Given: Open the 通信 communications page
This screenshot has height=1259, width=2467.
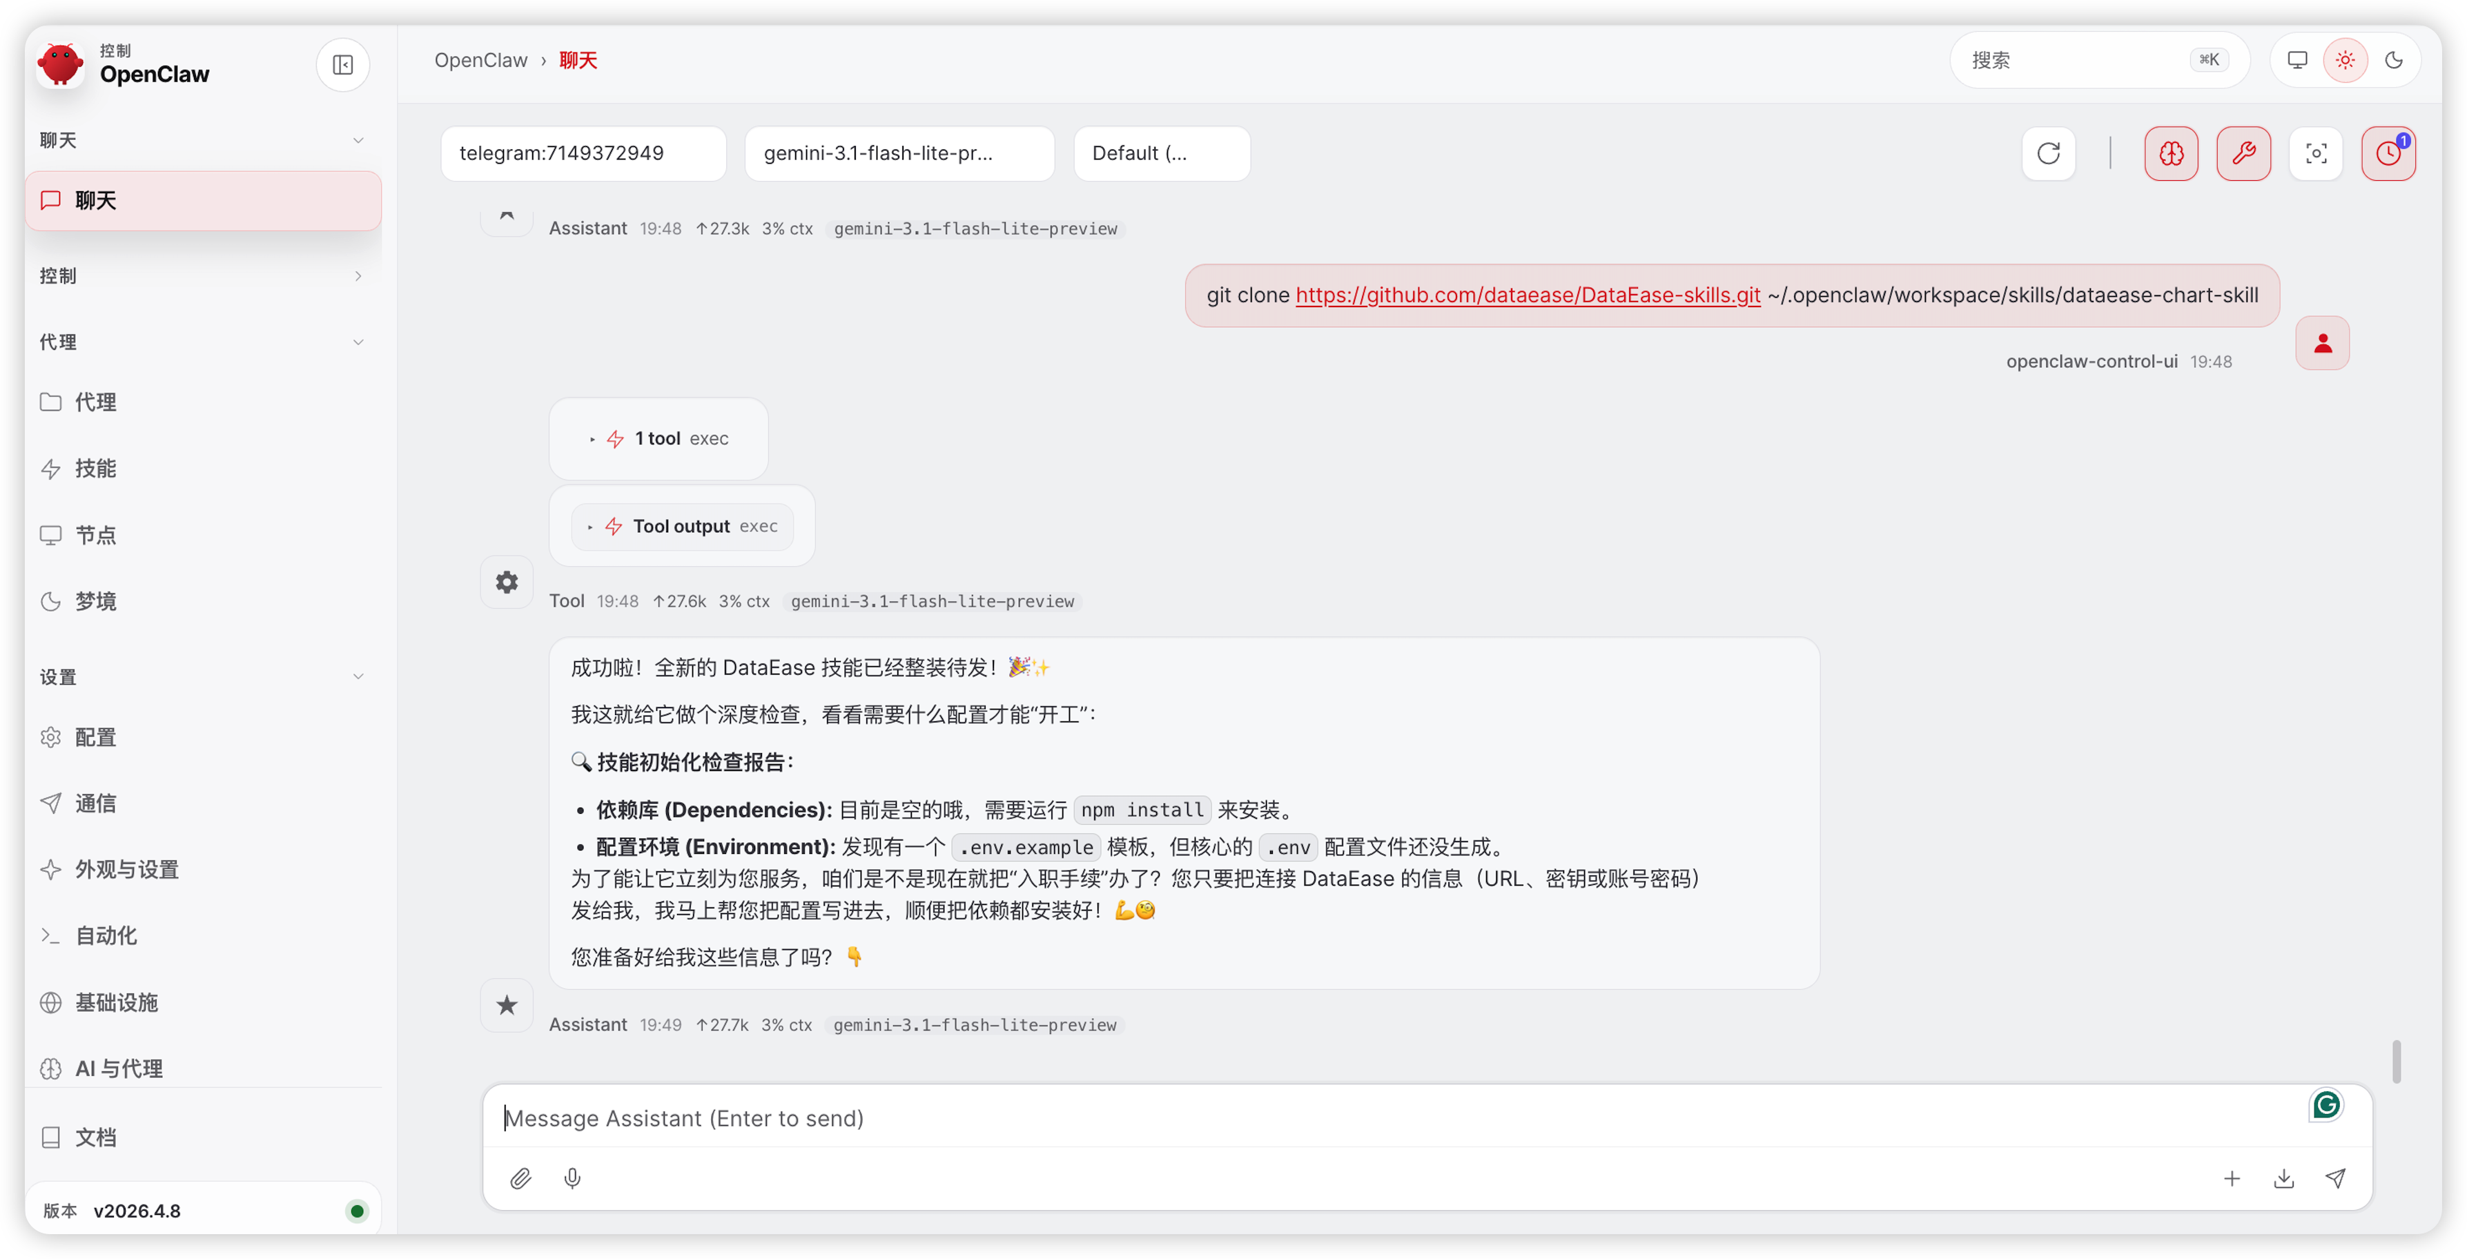Looking at the screenshot, I should [203, 803].
